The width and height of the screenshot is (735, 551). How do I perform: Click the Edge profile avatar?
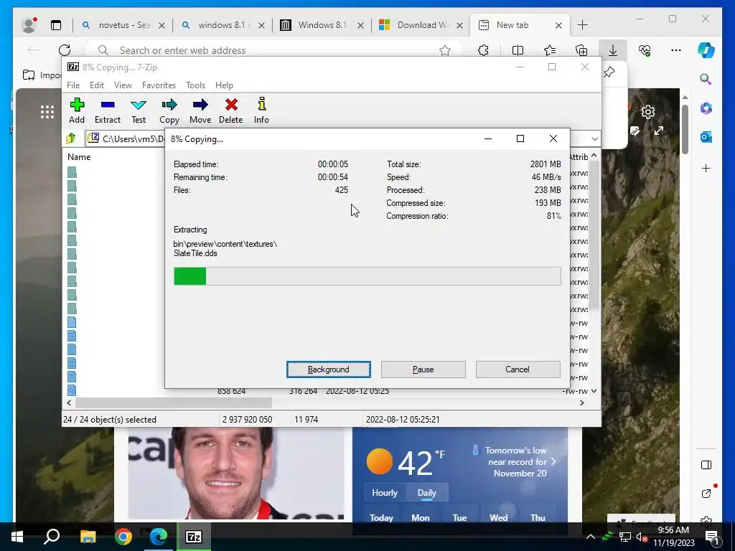tap(29, 25)
